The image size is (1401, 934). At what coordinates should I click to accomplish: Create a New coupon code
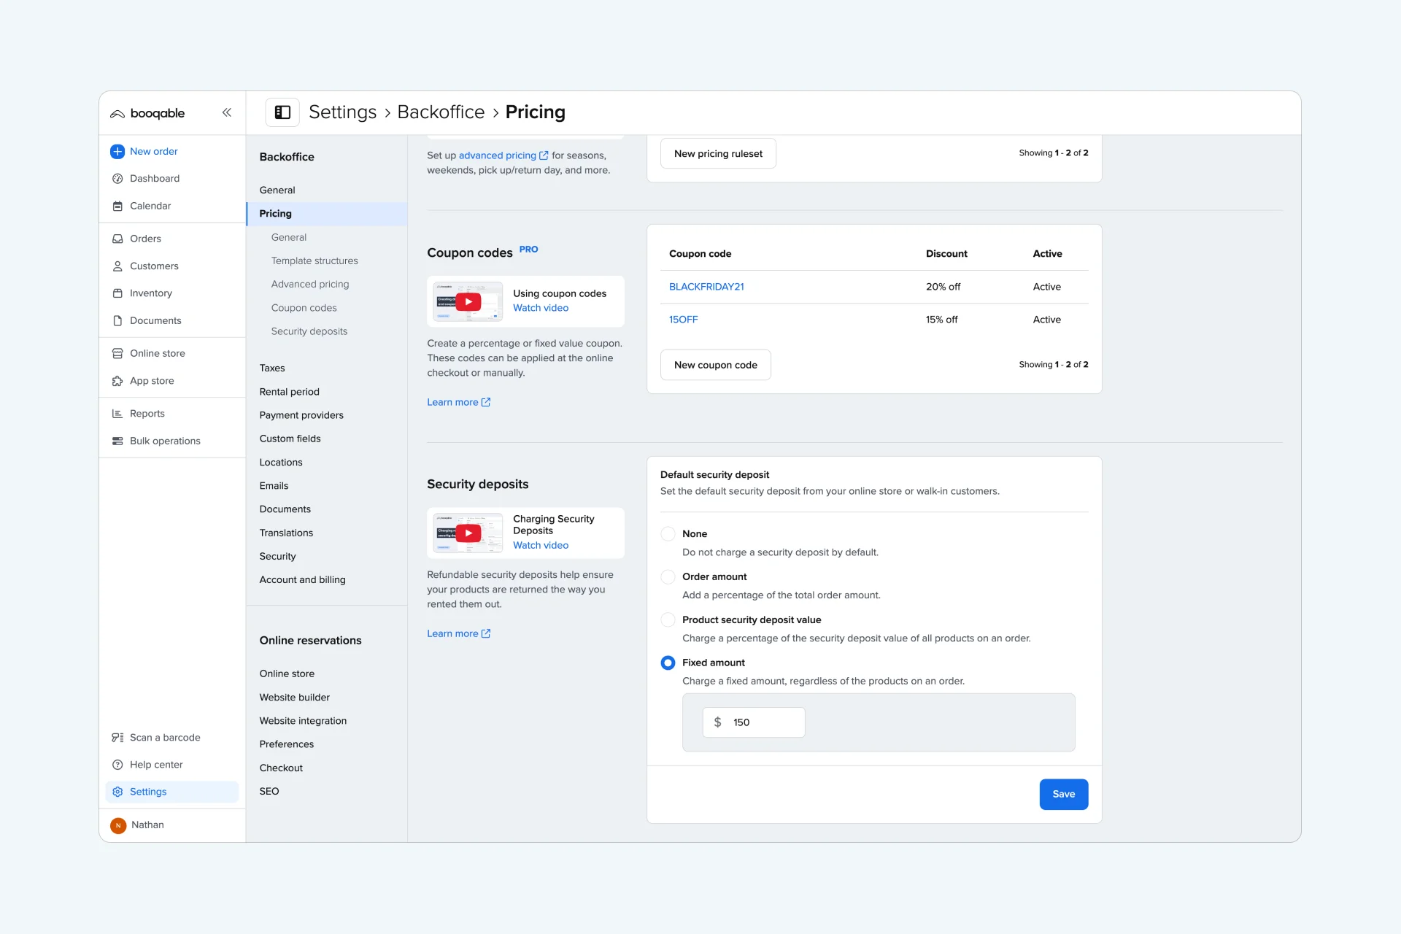(716, 365)
